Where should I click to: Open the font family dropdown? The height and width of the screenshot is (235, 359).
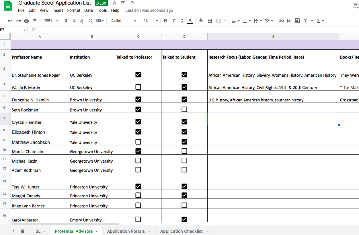pyautogui.click(x=123, y=20)
